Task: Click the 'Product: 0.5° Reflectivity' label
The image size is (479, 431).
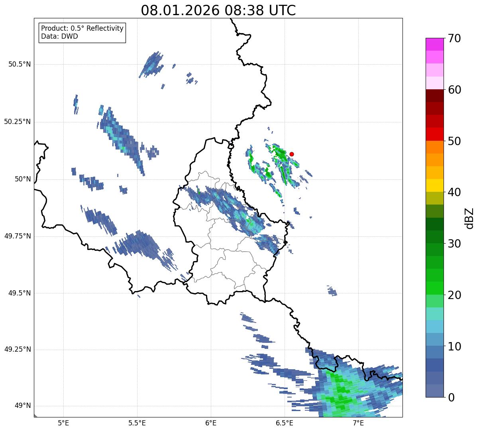Action: pyautogui.click(x=82, y=29)
